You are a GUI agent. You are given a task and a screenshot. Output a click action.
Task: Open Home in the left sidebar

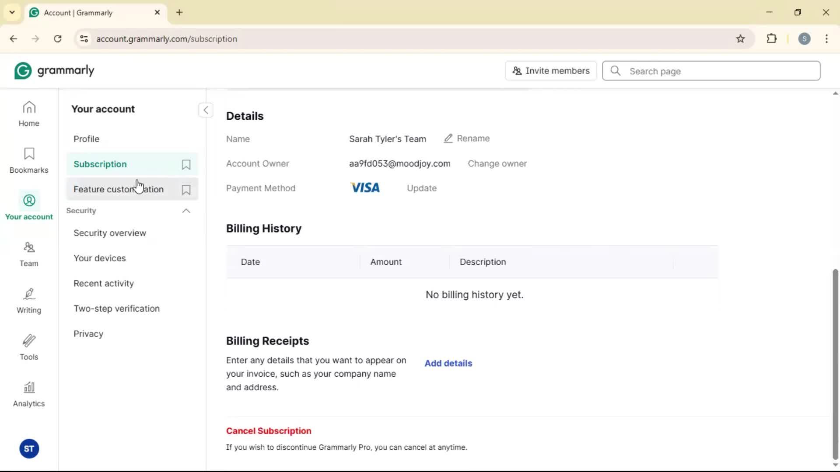click(29, 114)
